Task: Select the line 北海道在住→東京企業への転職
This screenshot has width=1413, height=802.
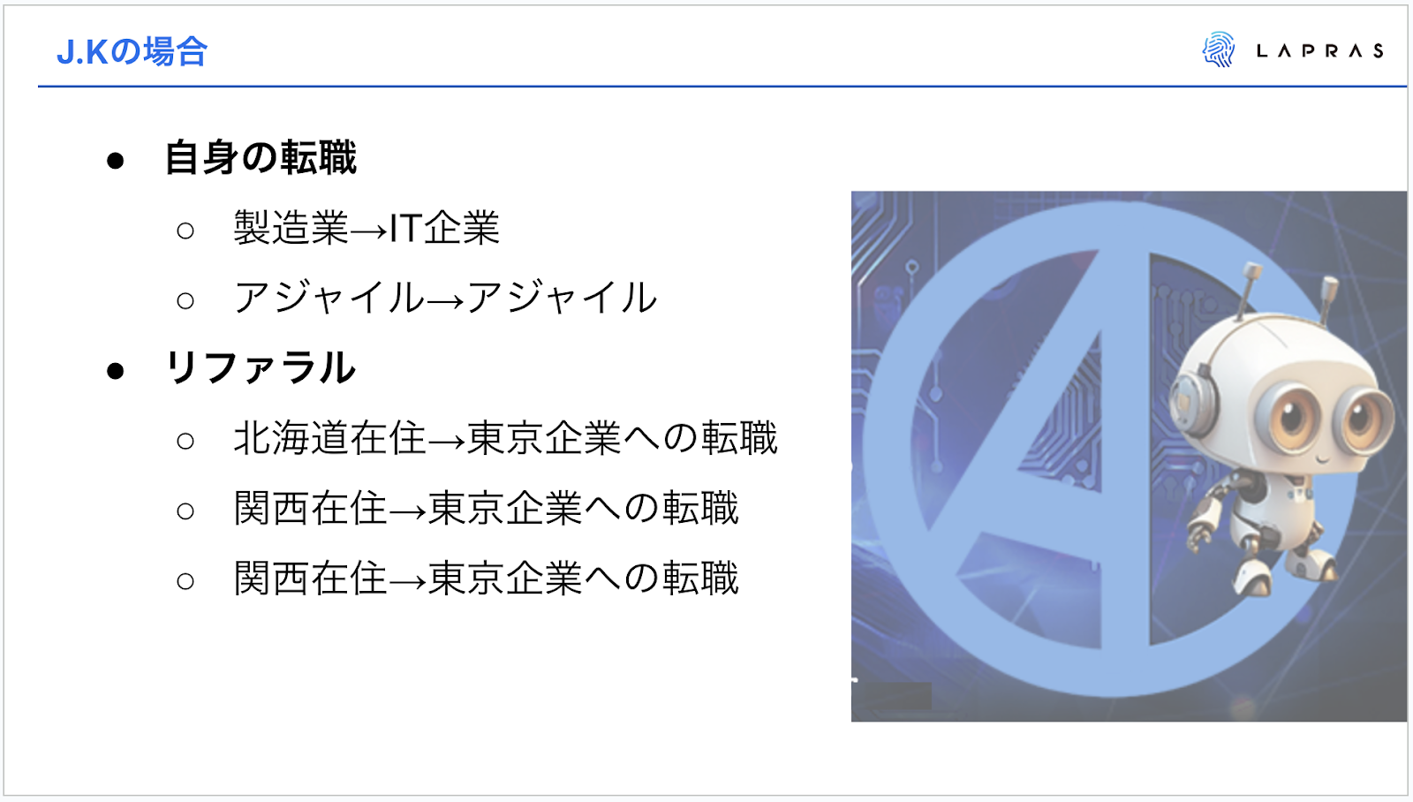Action: click(x=505, y=438)
